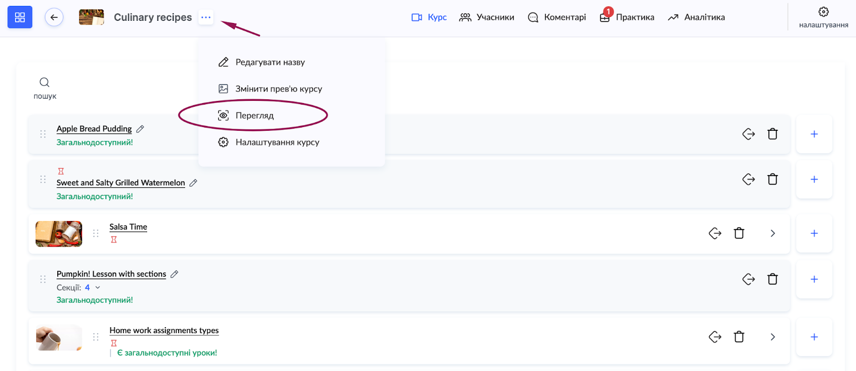Expand the Salsa Time module chevron
This screenshot has width=856, height=371.
click(773, 233)
